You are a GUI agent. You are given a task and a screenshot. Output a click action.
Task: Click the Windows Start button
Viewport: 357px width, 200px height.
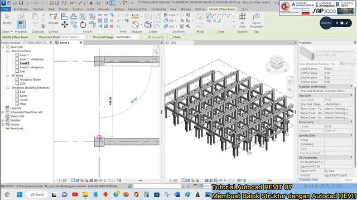pos(20,194)
